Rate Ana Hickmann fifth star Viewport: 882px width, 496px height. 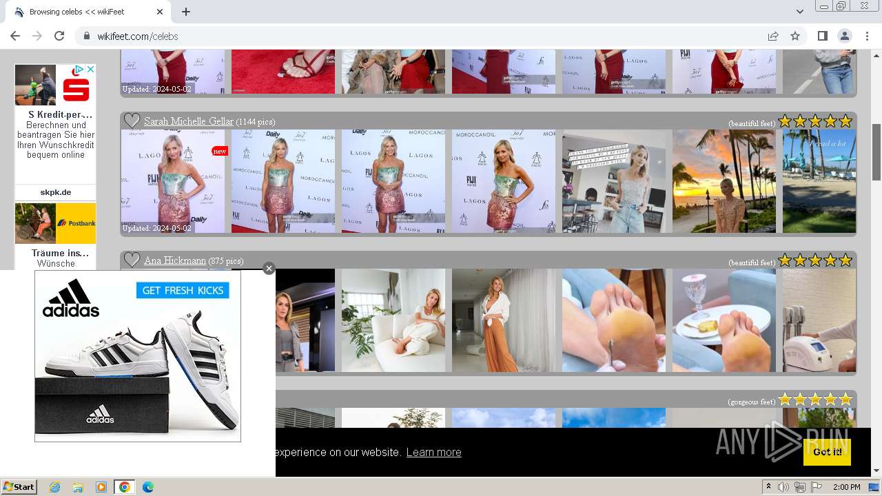tap(845, 260)
